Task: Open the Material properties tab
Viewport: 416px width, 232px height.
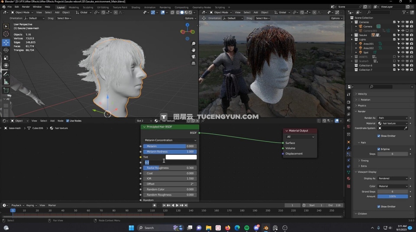Action: [348, 179]
